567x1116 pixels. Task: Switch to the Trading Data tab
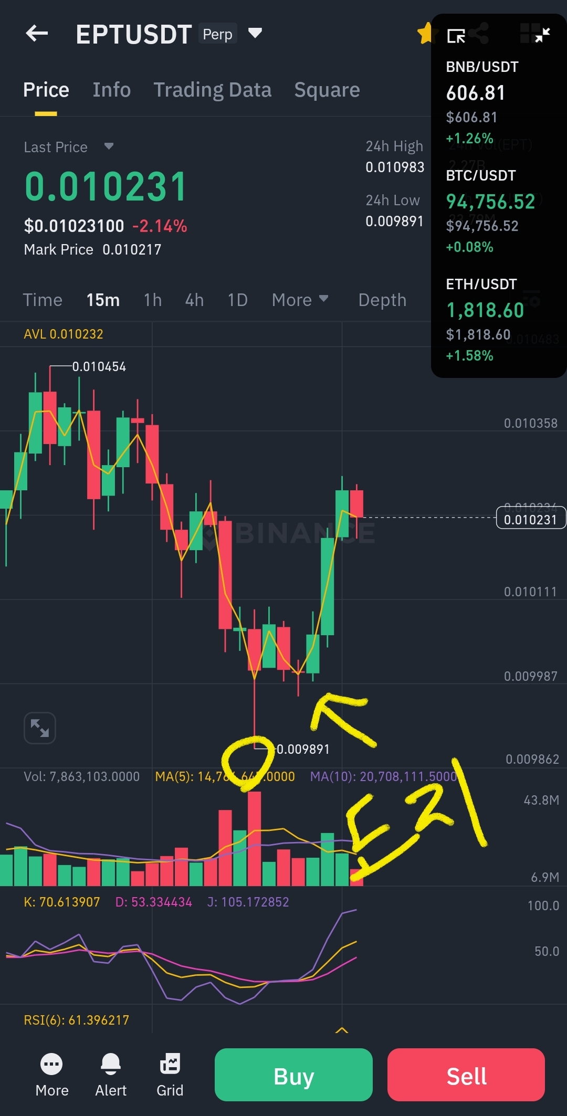tap(212, 90)
